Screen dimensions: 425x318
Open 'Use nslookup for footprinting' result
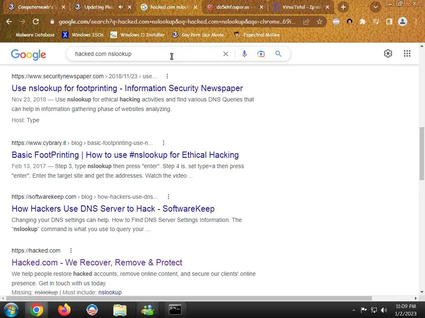pyautogui.click(x=127, y=88)
